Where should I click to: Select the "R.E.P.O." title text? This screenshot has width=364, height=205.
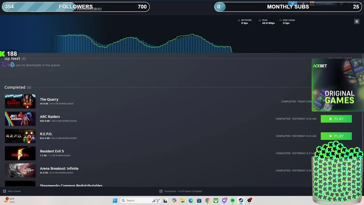coord(46,134)
